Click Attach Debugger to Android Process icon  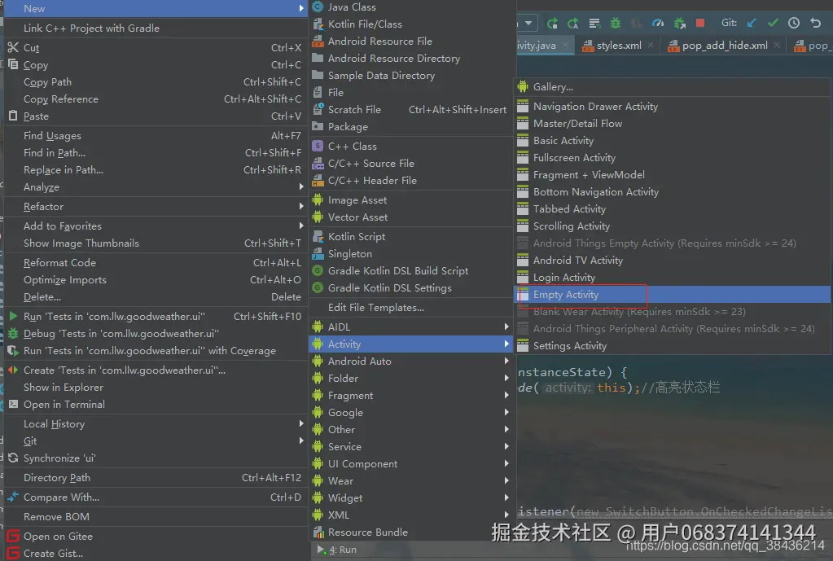679,24
